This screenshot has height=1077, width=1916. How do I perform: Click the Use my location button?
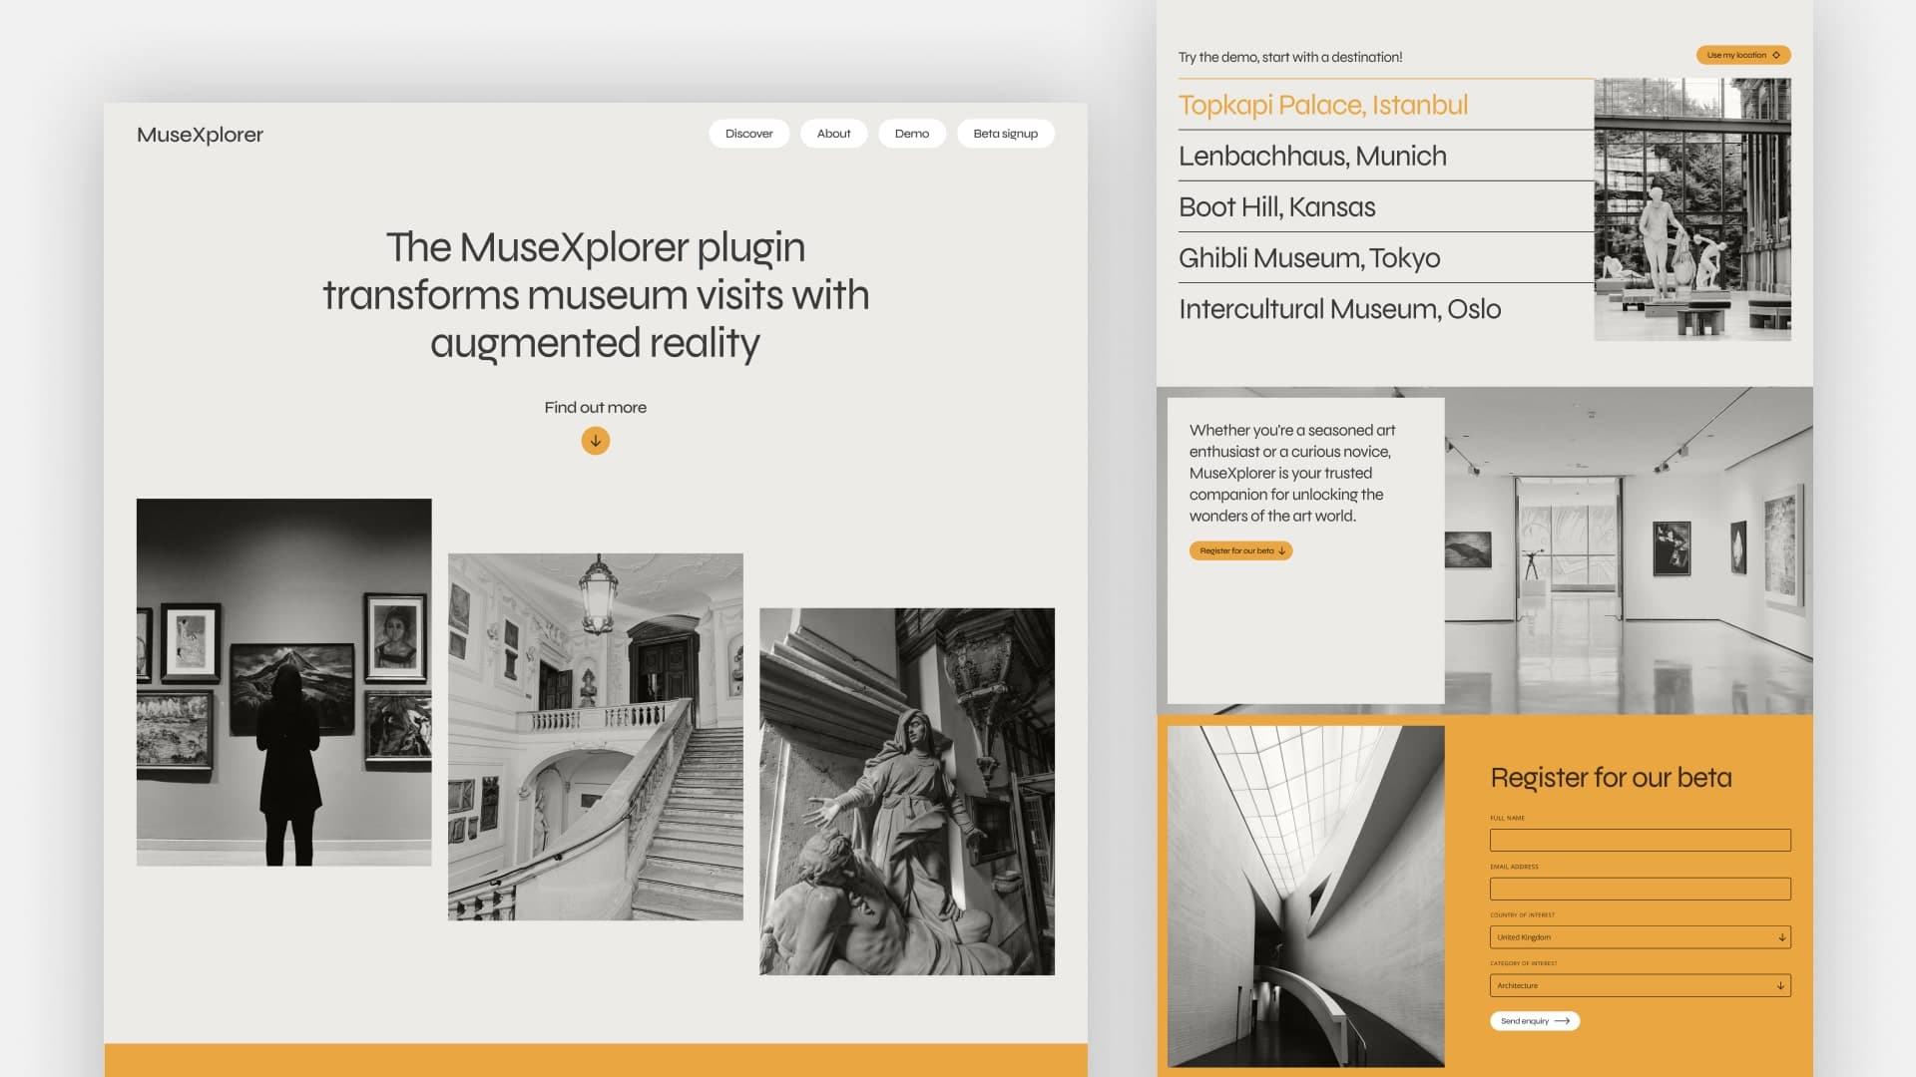[x=1743, y=55]
